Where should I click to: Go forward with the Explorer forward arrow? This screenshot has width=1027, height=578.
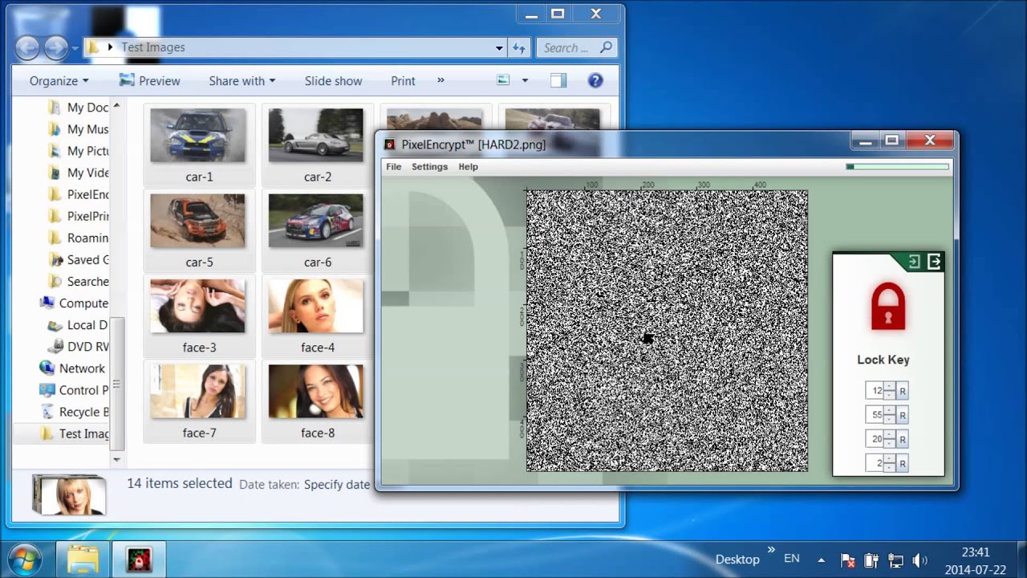pos(56,48)
